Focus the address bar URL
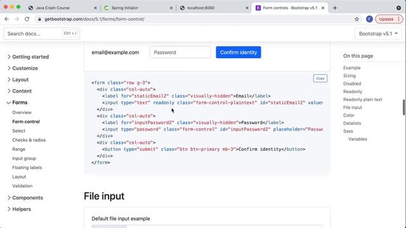The width and height of the screenshot is (406, 228). (x=95, y=19)
